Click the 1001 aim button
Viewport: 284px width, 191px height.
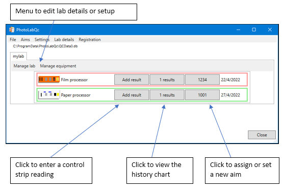coord(202,95)
